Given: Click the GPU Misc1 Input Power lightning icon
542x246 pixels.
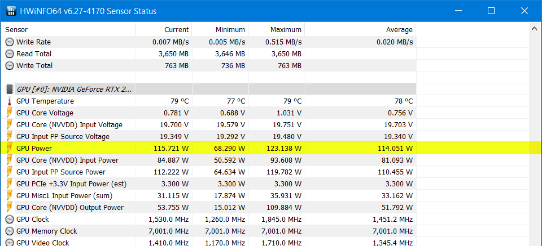Looking at the screenshot, I should click(10, 196).
